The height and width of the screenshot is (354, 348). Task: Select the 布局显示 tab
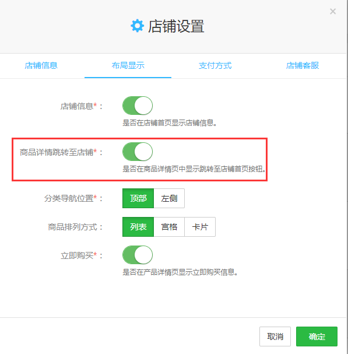tap(128, 65)
